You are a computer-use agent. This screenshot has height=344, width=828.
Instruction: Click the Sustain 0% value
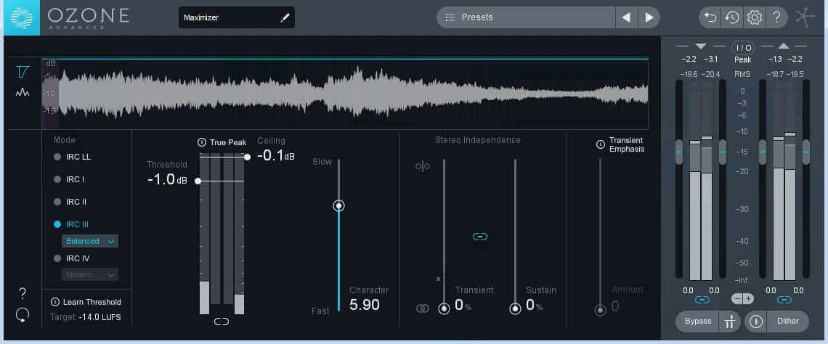535,305
